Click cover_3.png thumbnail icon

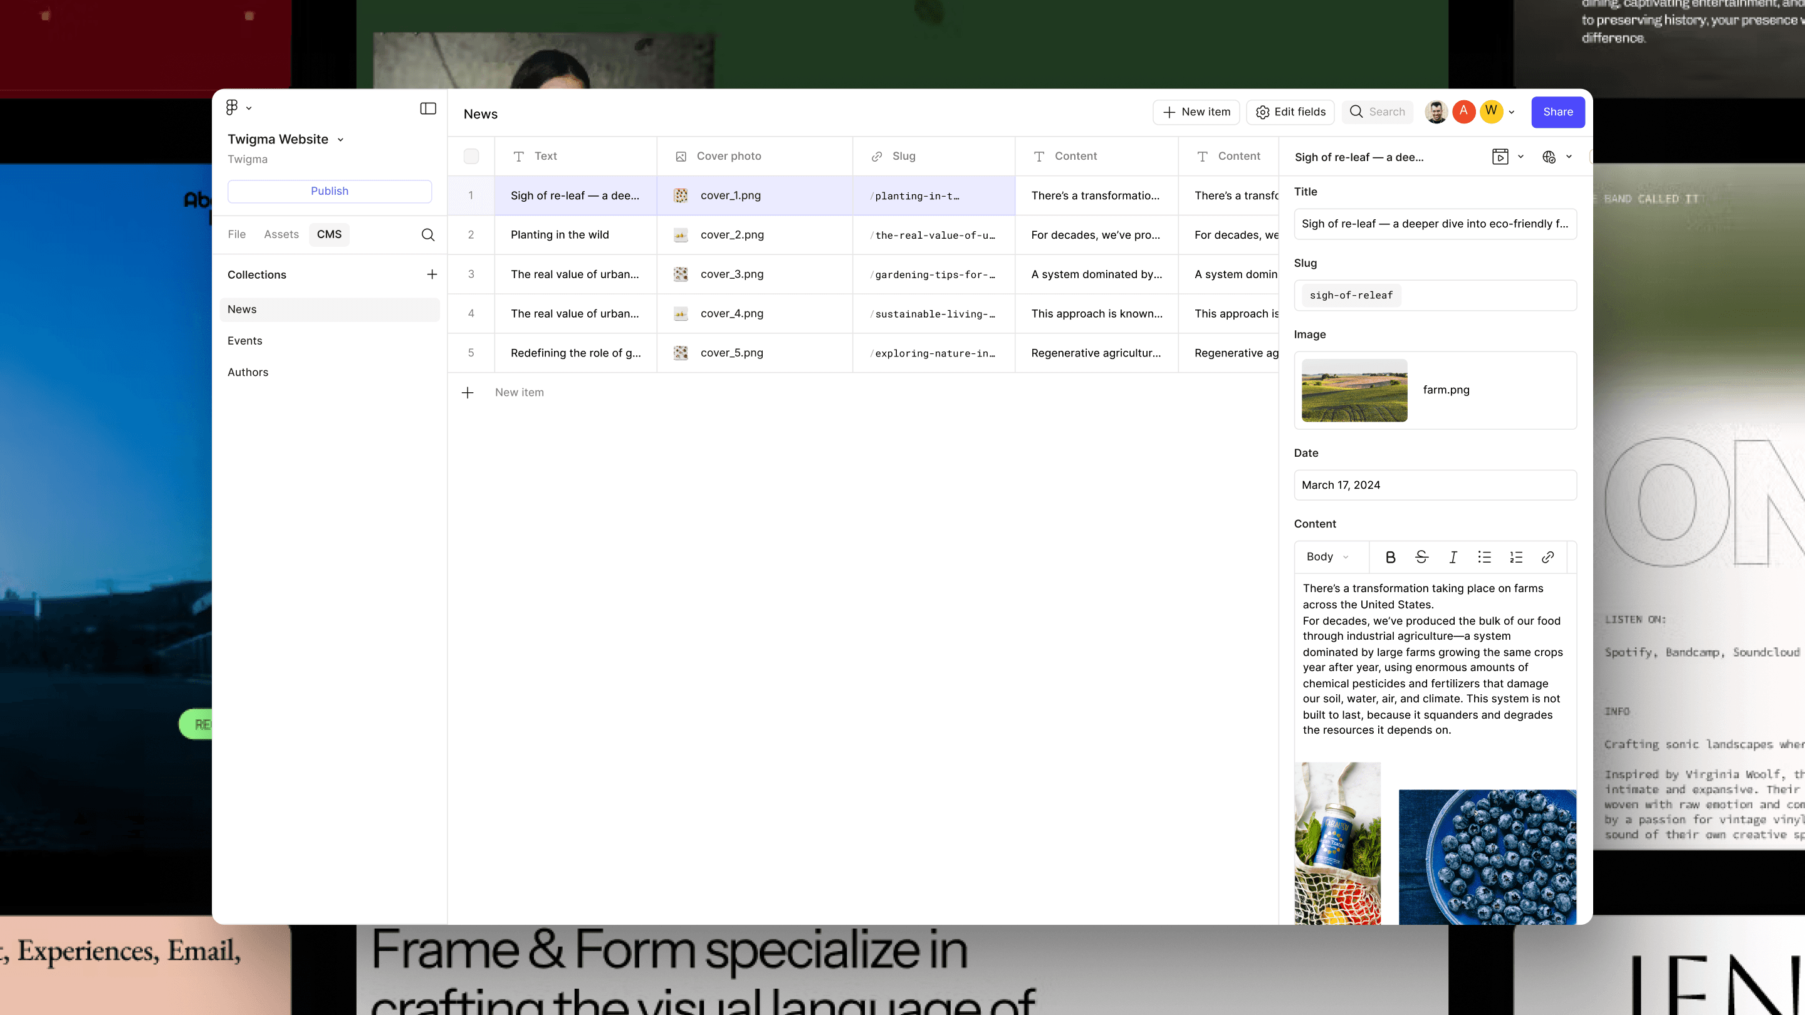point(681,274)
